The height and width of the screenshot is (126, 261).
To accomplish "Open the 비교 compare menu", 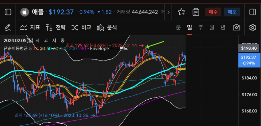I will click(81, 27).
